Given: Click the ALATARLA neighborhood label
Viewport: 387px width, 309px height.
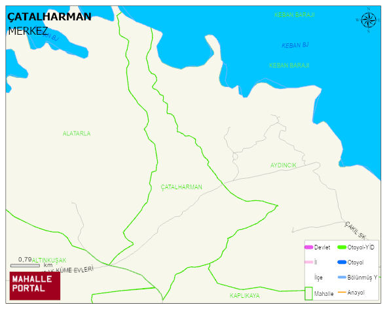Looking at the screenshot, I should [x=77, y=134].
